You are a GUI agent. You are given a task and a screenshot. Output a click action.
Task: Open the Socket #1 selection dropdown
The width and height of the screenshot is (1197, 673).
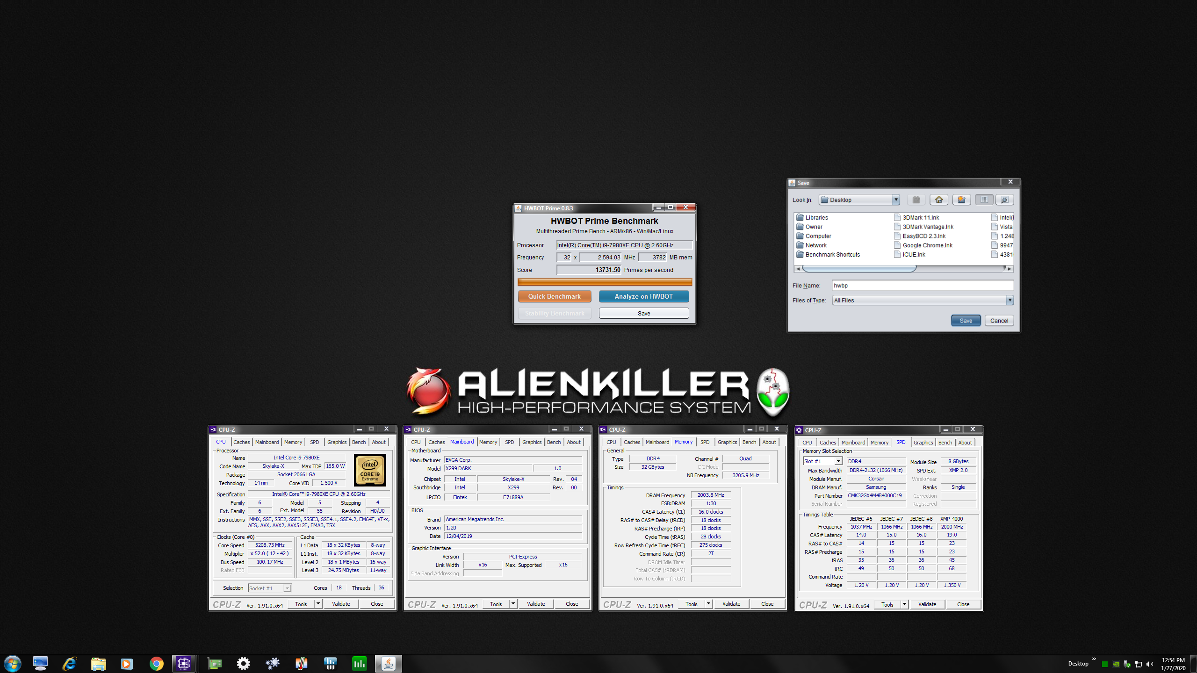287,588
